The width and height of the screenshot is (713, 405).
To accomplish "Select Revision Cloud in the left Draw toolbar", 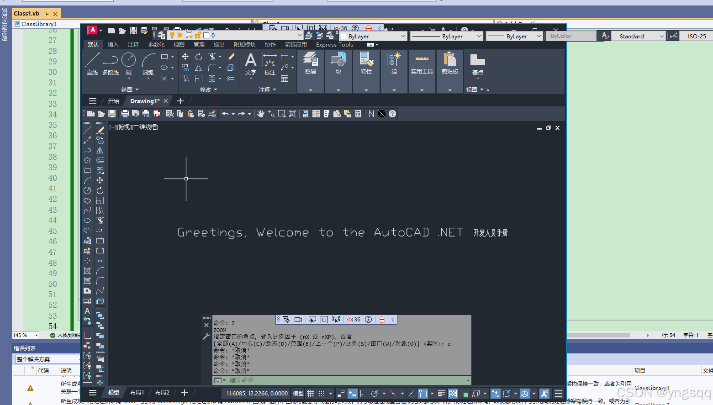I will [87, 200].
